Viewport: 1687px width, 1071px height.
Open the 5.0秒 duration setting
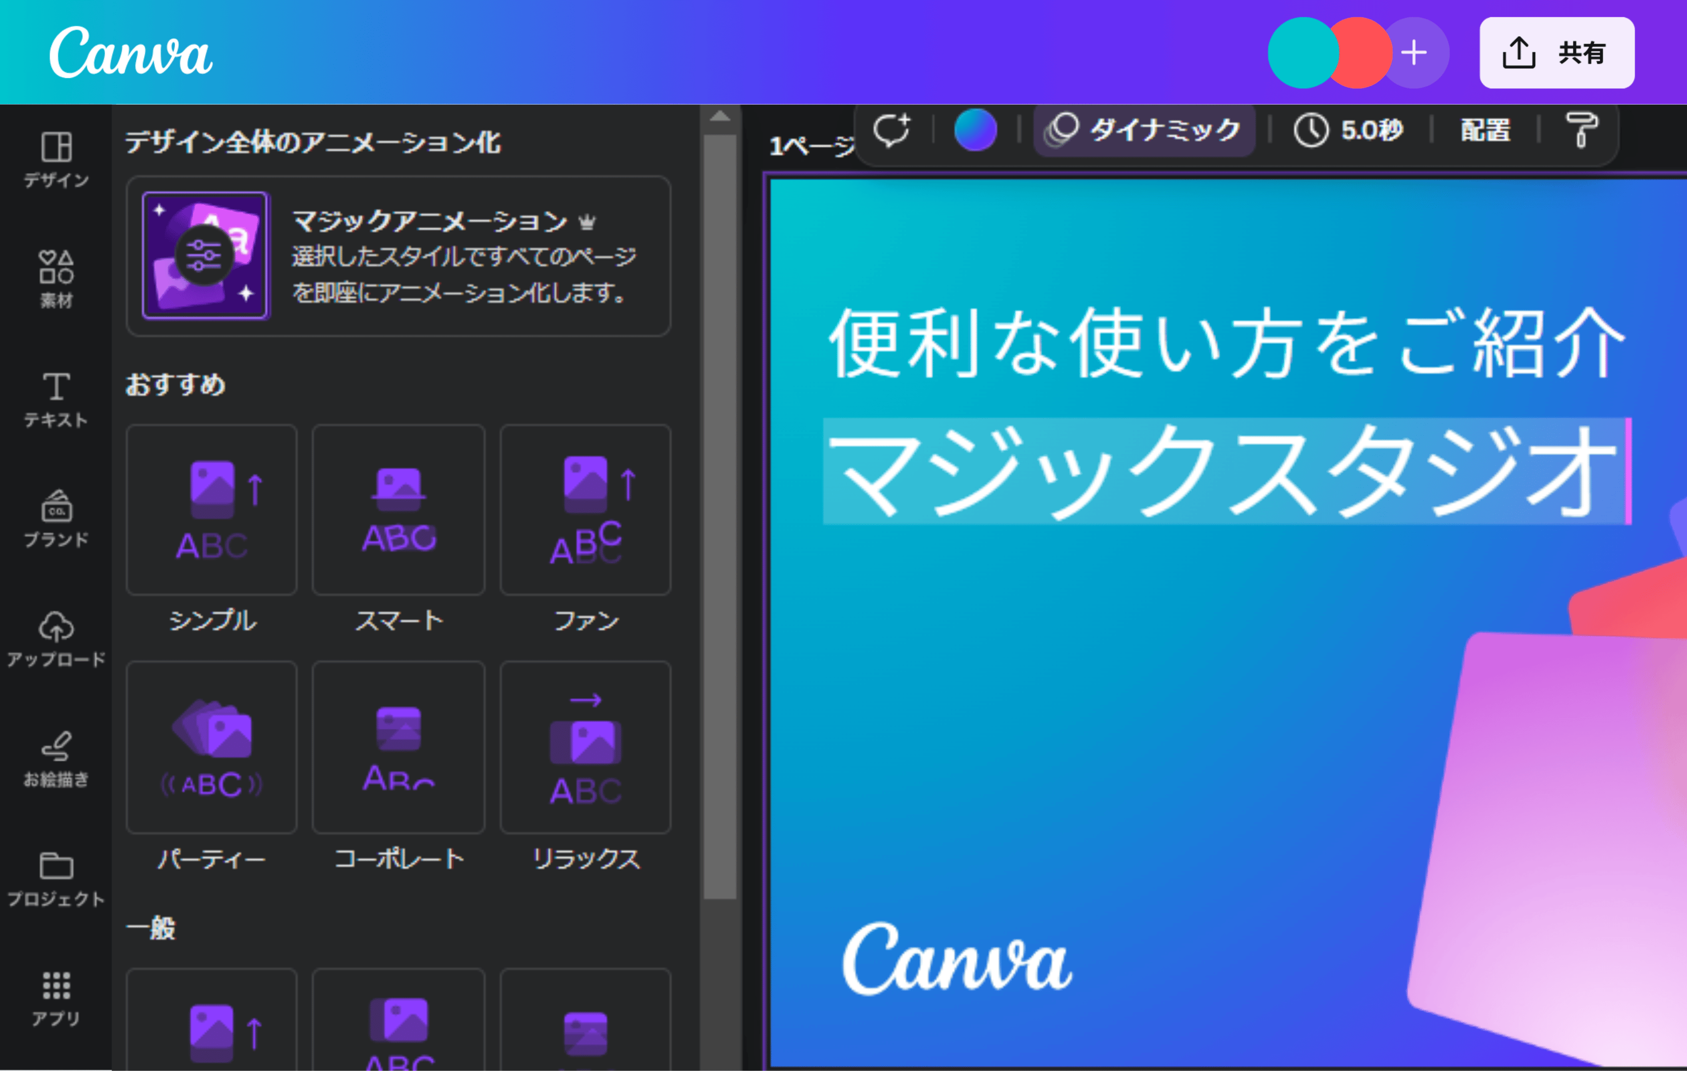click(1349, 130)
